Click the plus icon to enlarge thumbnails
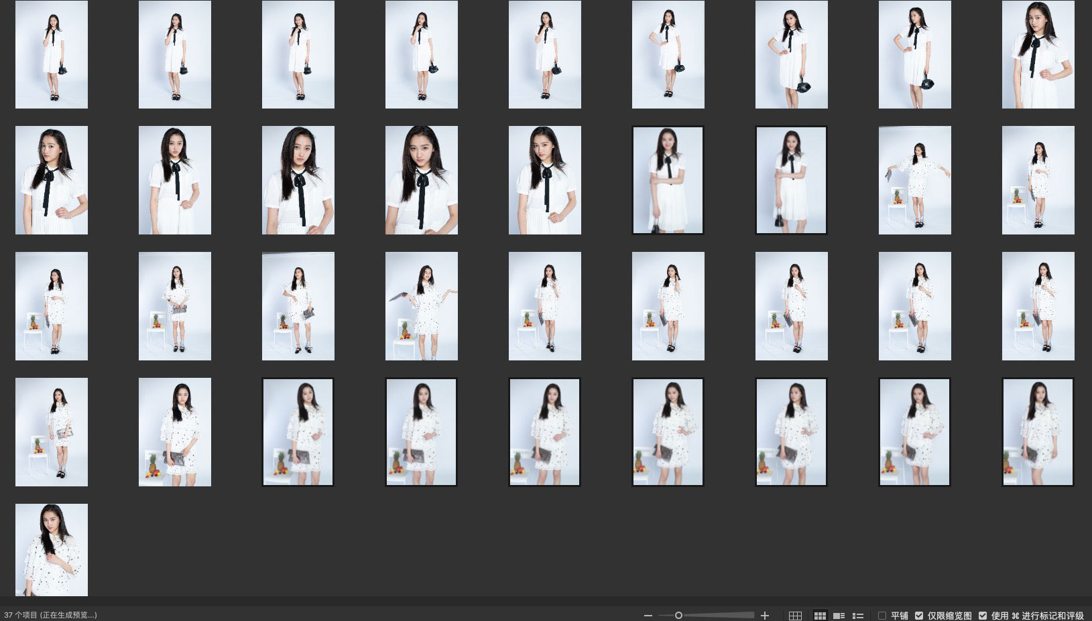This screenshot has width=1092, height=621. tap(765, 616)
